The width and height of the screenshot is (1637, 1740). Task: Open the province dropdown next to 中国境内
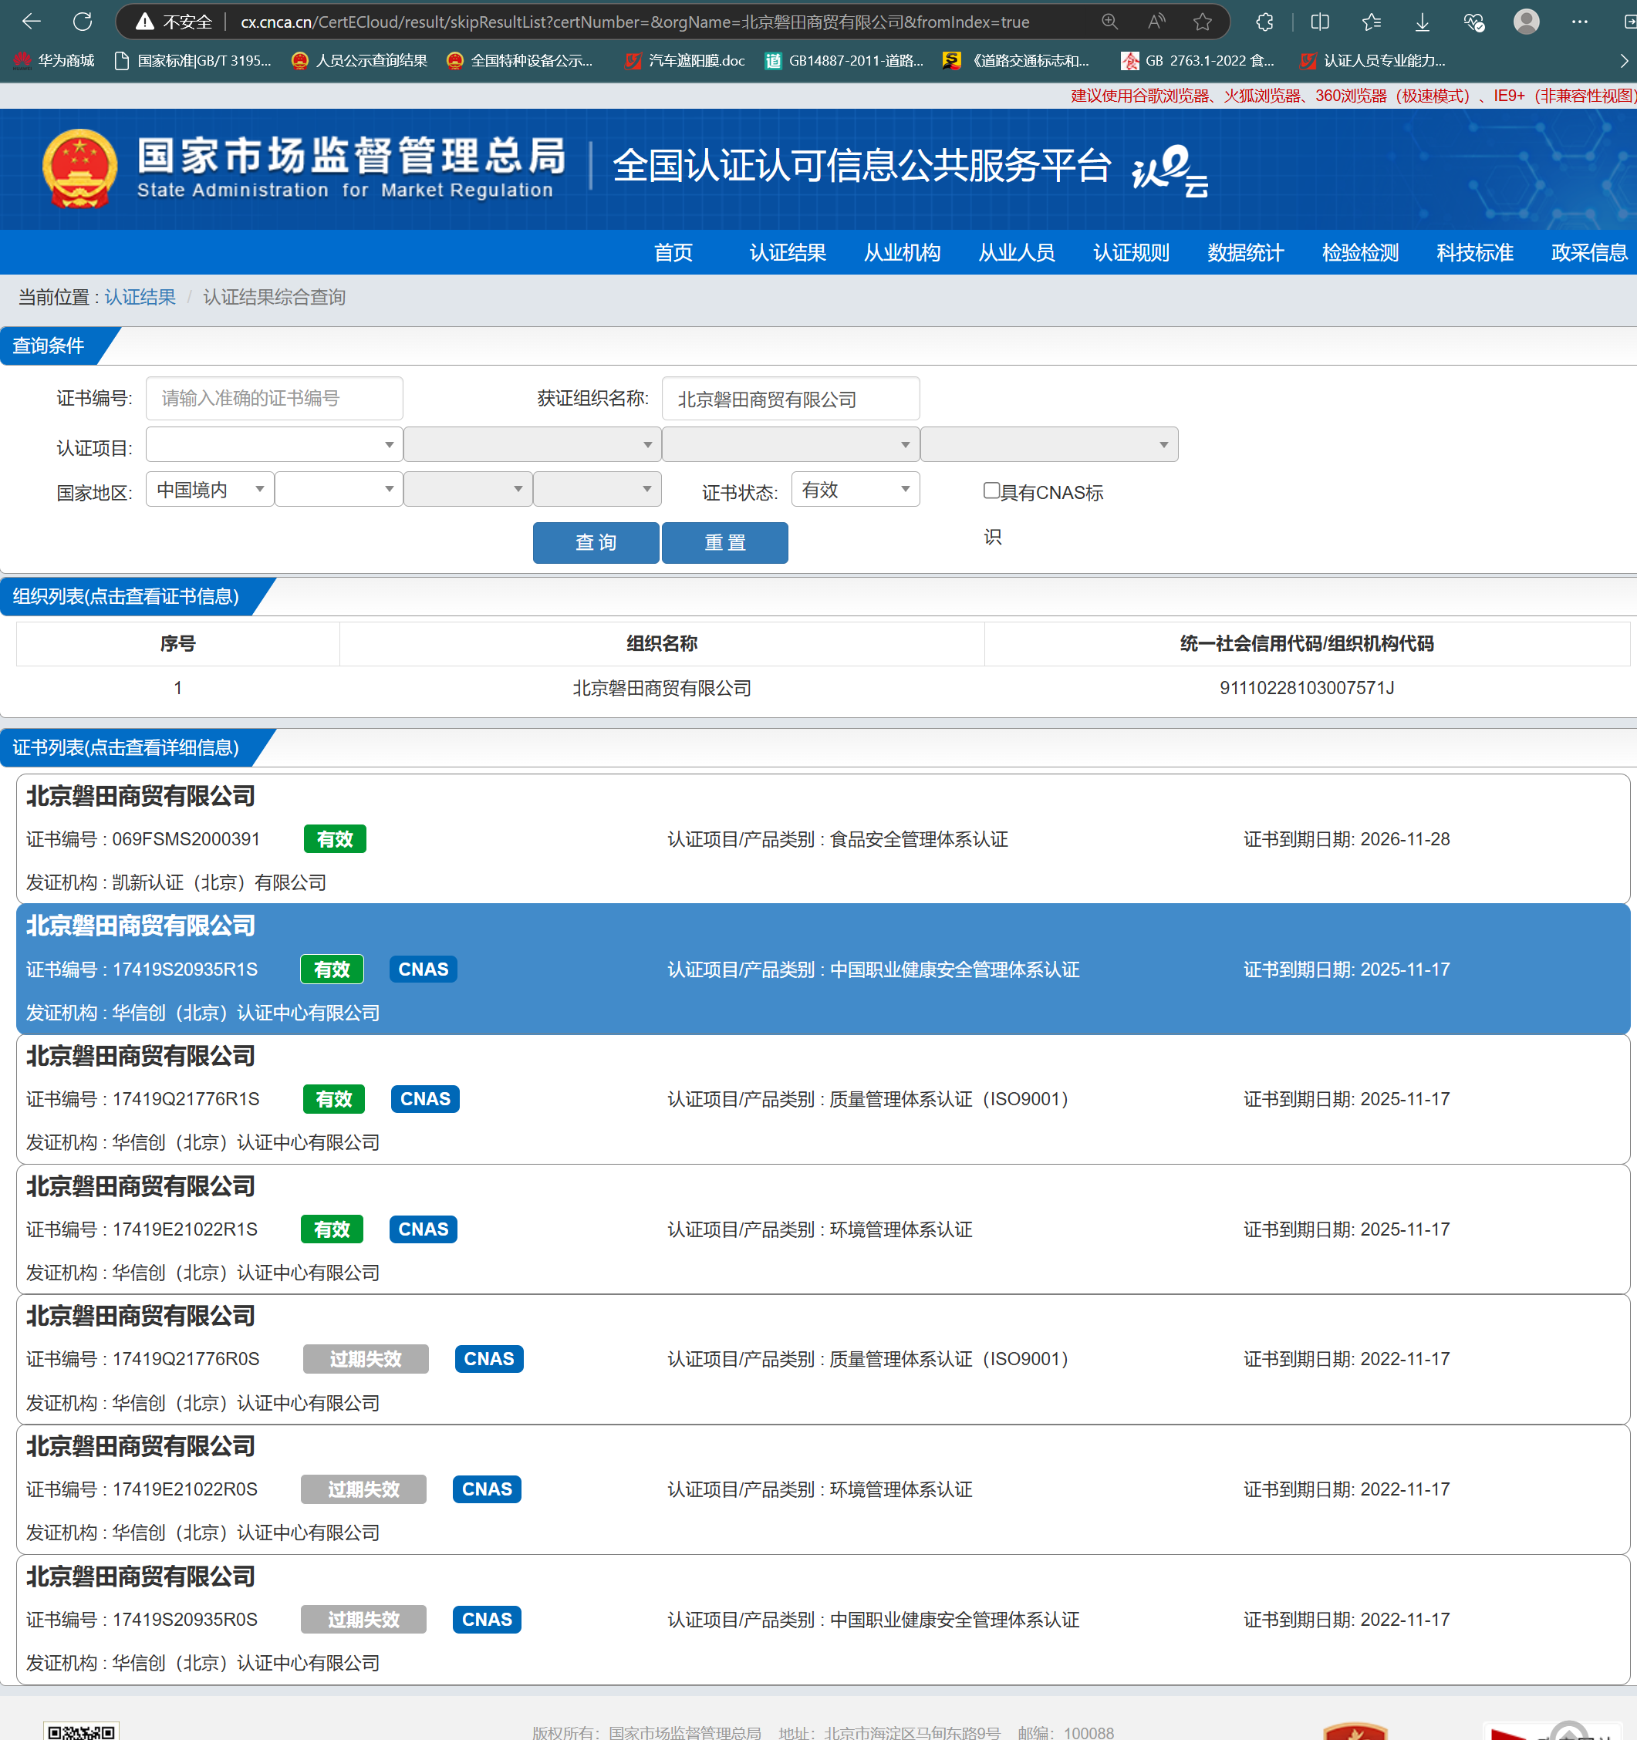(339, 489)
